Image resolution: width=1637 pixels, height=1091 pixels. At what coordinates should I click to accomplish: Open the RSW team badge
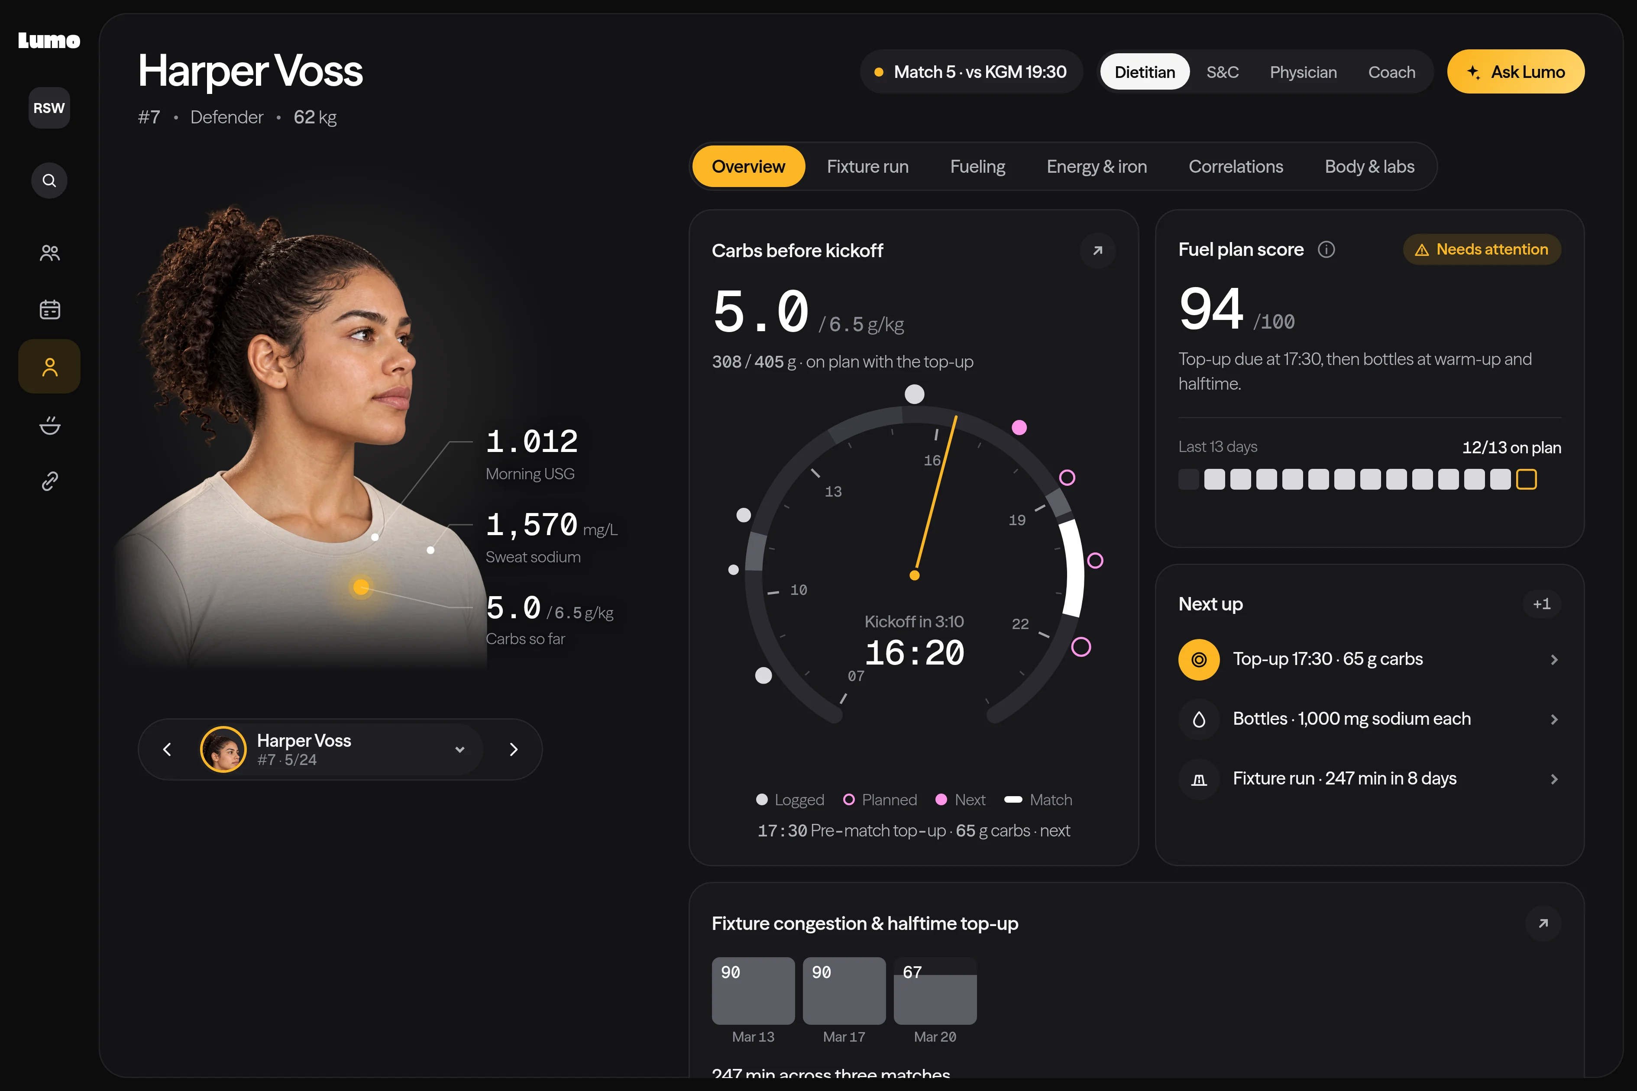point(49,108)
